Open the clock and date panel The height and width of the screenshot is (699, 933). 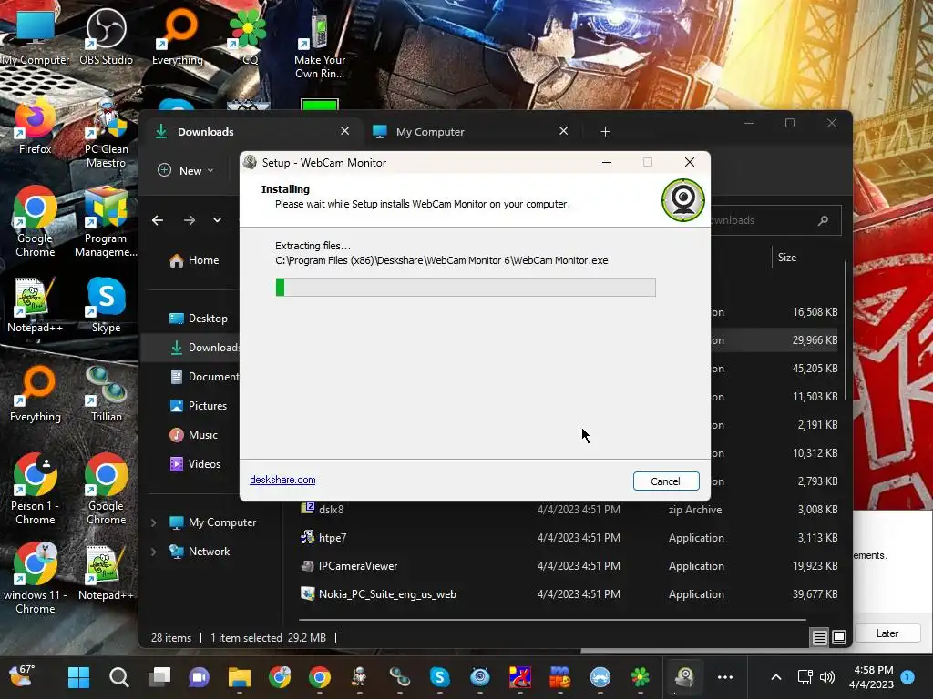pyautogui.click(x=871, y=677)
